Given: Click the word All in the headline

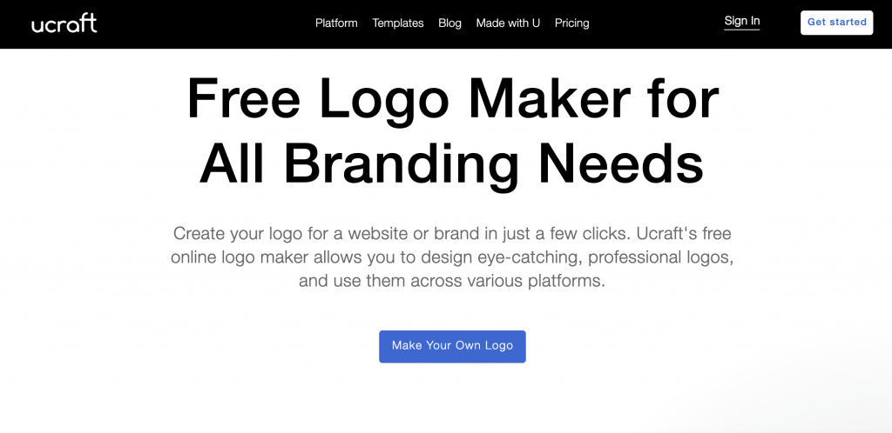Looking at the screenshot, I should [232, 161].
